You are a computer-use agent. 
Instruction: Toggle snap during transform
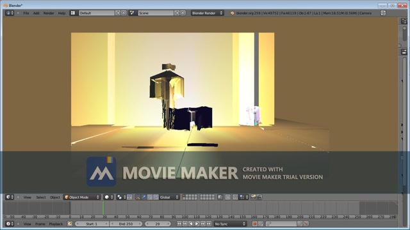(235, 197)
